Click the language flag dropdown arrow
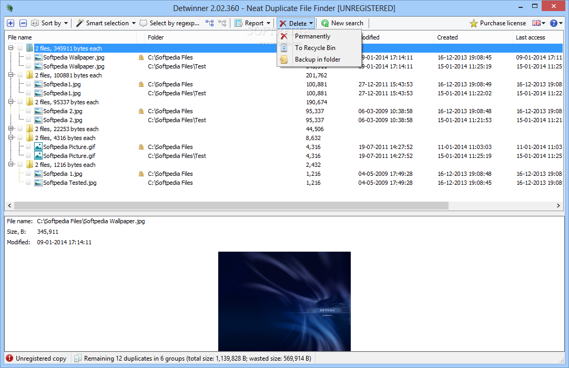The width and height of the screenshot is (569, 368). point(543,23)
